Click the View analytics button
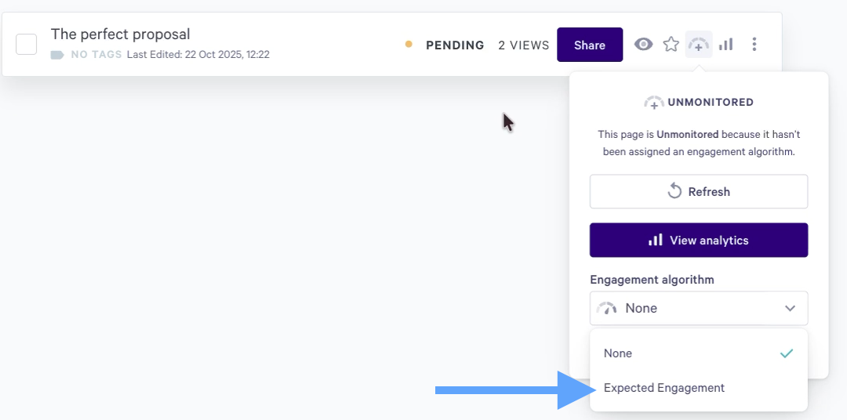 (x=699, y=241)
